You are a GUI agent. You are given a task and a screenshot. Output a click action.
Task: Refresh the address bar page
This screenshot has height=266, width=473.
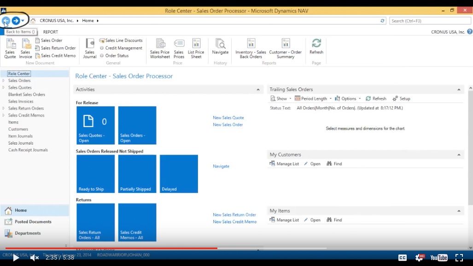(x=382, y=21)
